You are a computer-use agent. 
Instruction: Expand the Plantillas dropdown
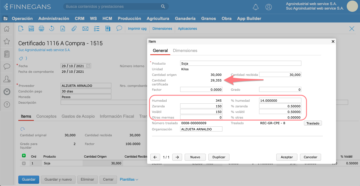[129, 179]
